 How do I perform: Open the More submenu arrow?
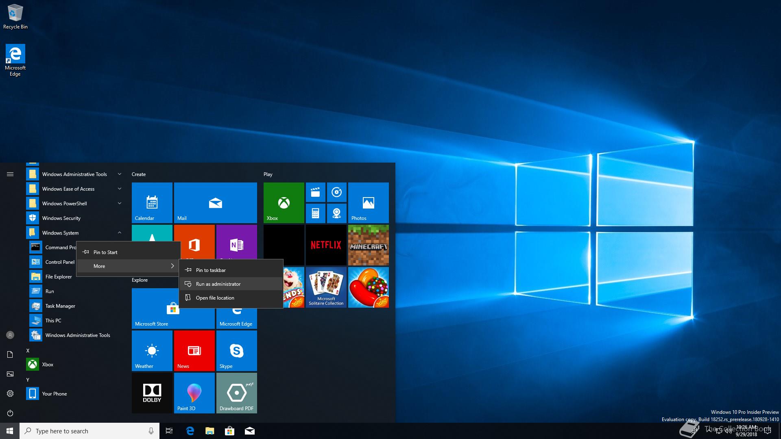coord(172,266)
